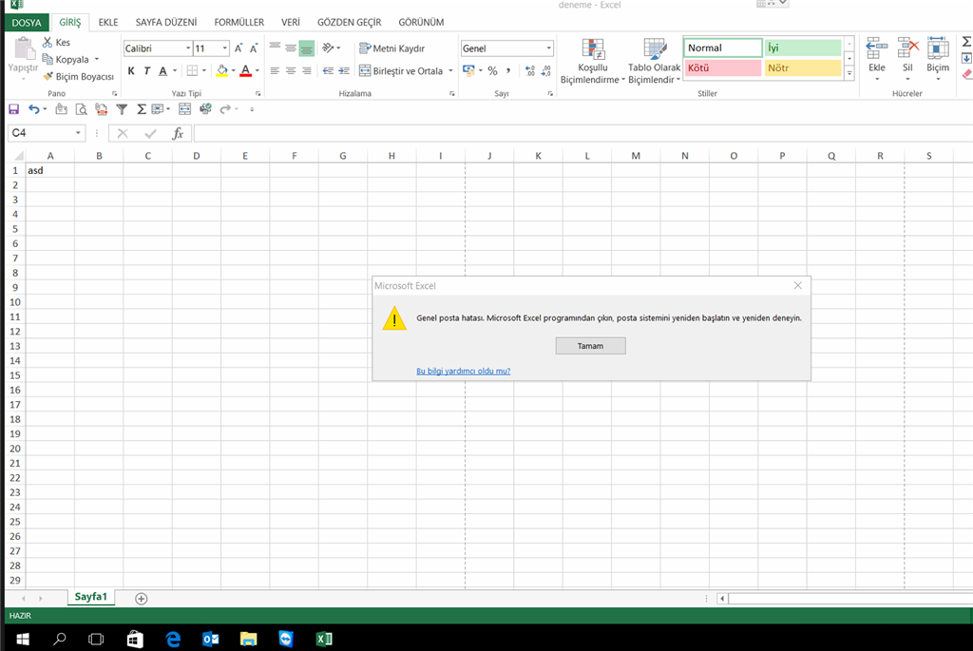This screenshot has height=651, width=973.
Task: Click the sigma AutoSum quick access icon
Action: pos(142,109)
